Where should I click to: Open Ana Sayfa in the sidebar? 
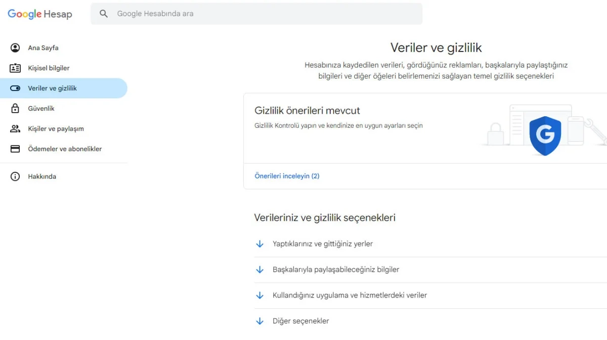point(43,48)
